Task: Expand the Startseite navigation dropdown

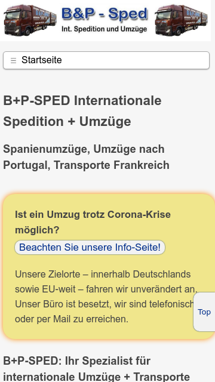Action: coord(106,60)
